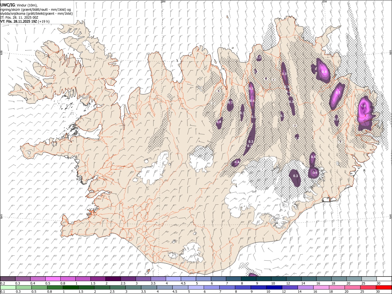392x294 pixels.
Task: Click the 18 label under the rain legend
Action: tap(331, 292)
